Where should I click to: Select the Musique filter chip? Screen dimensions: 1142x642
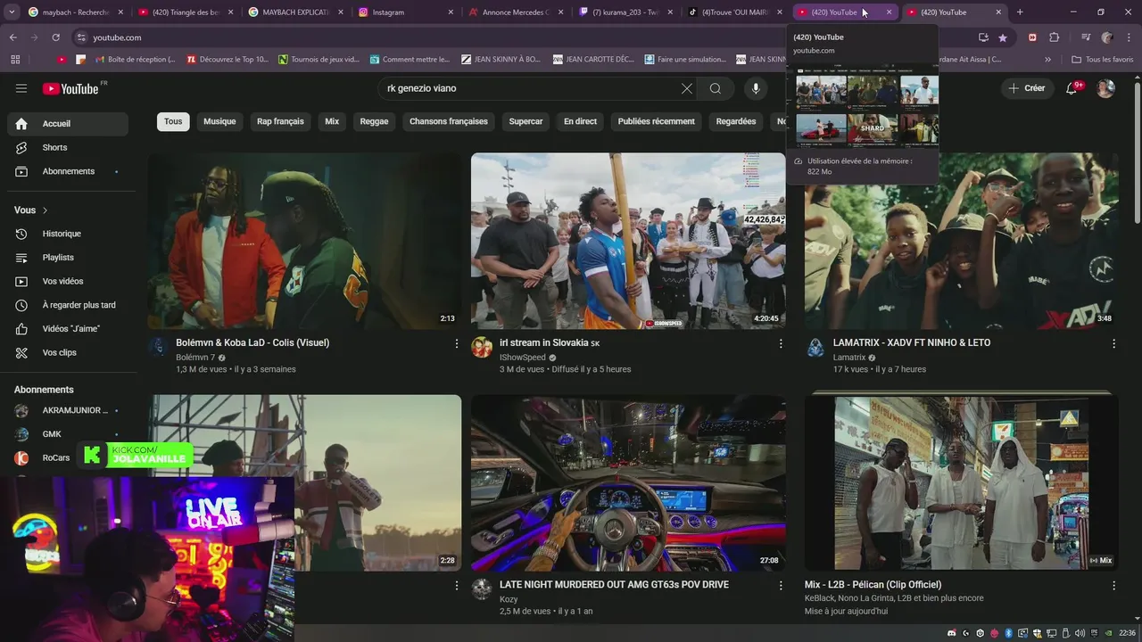(x=219, y=121)
